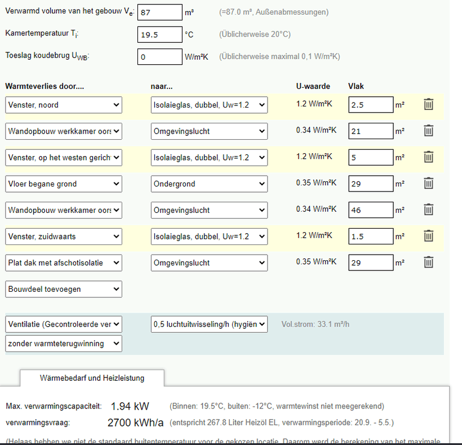Open glazing dropdown for Venster, noord

click(209, 105)
